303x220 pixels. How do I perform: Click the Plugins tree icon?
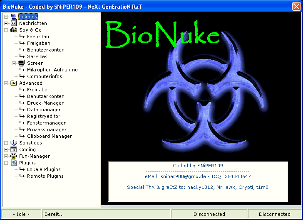pos(14,163)
